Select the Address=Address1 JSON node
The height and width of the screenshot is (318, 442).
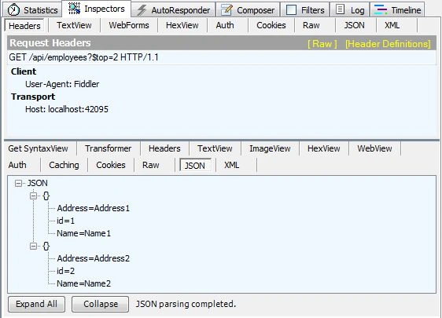tap(94, 208)
